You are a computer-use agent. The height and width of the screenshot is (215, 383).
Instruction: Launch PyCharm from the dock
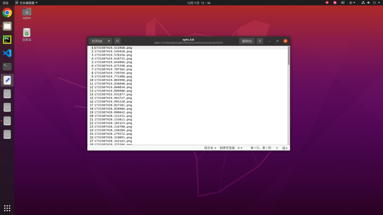coord(7,40)
